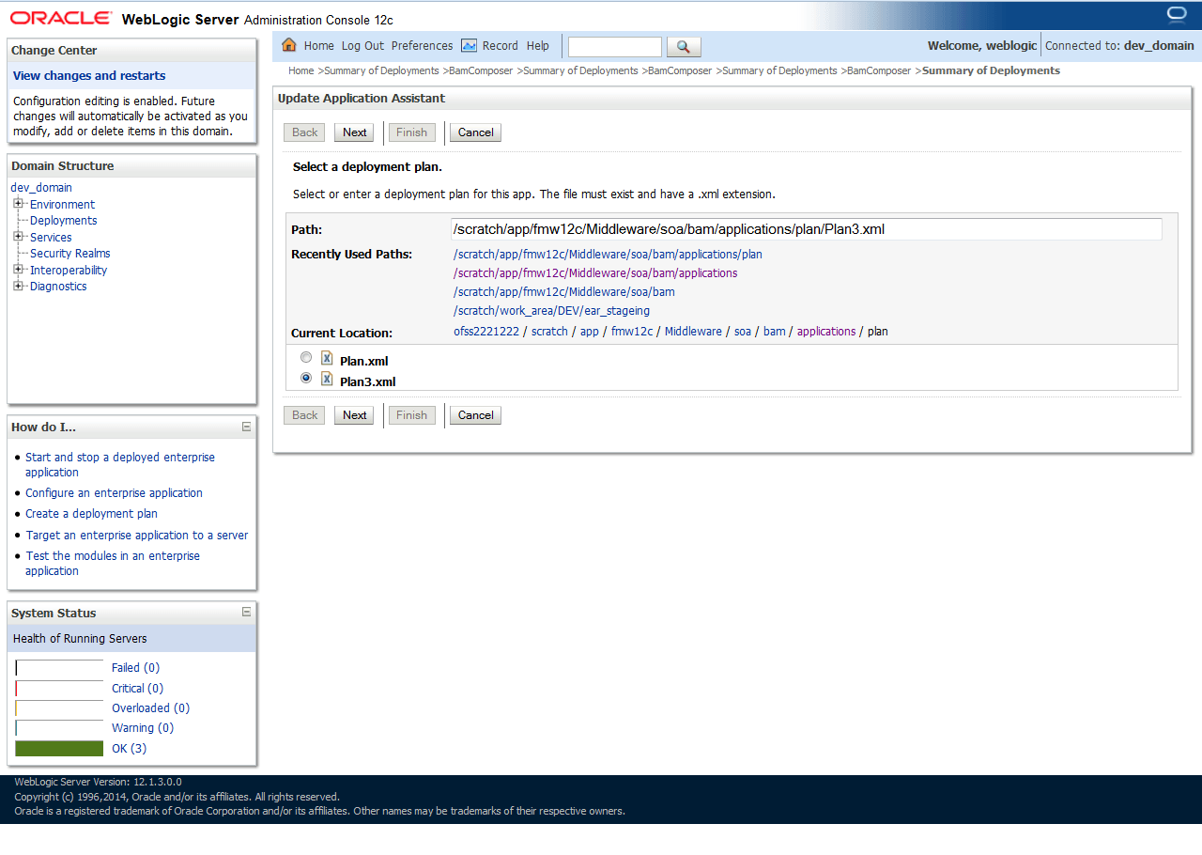Choose recent path ending in /Middleware/soa/bam
1202x855 pixels.
tap(563, 292)
